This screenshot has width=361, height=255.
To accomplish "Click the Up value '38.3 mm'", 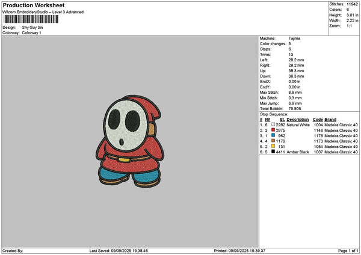I will coord(296,71).
